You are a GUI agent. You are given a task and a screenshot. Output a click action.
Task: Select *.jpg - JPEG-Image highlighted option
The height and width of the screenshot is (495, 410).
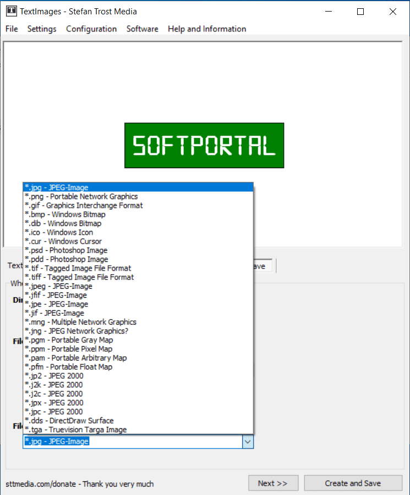[x=138, y=187]
